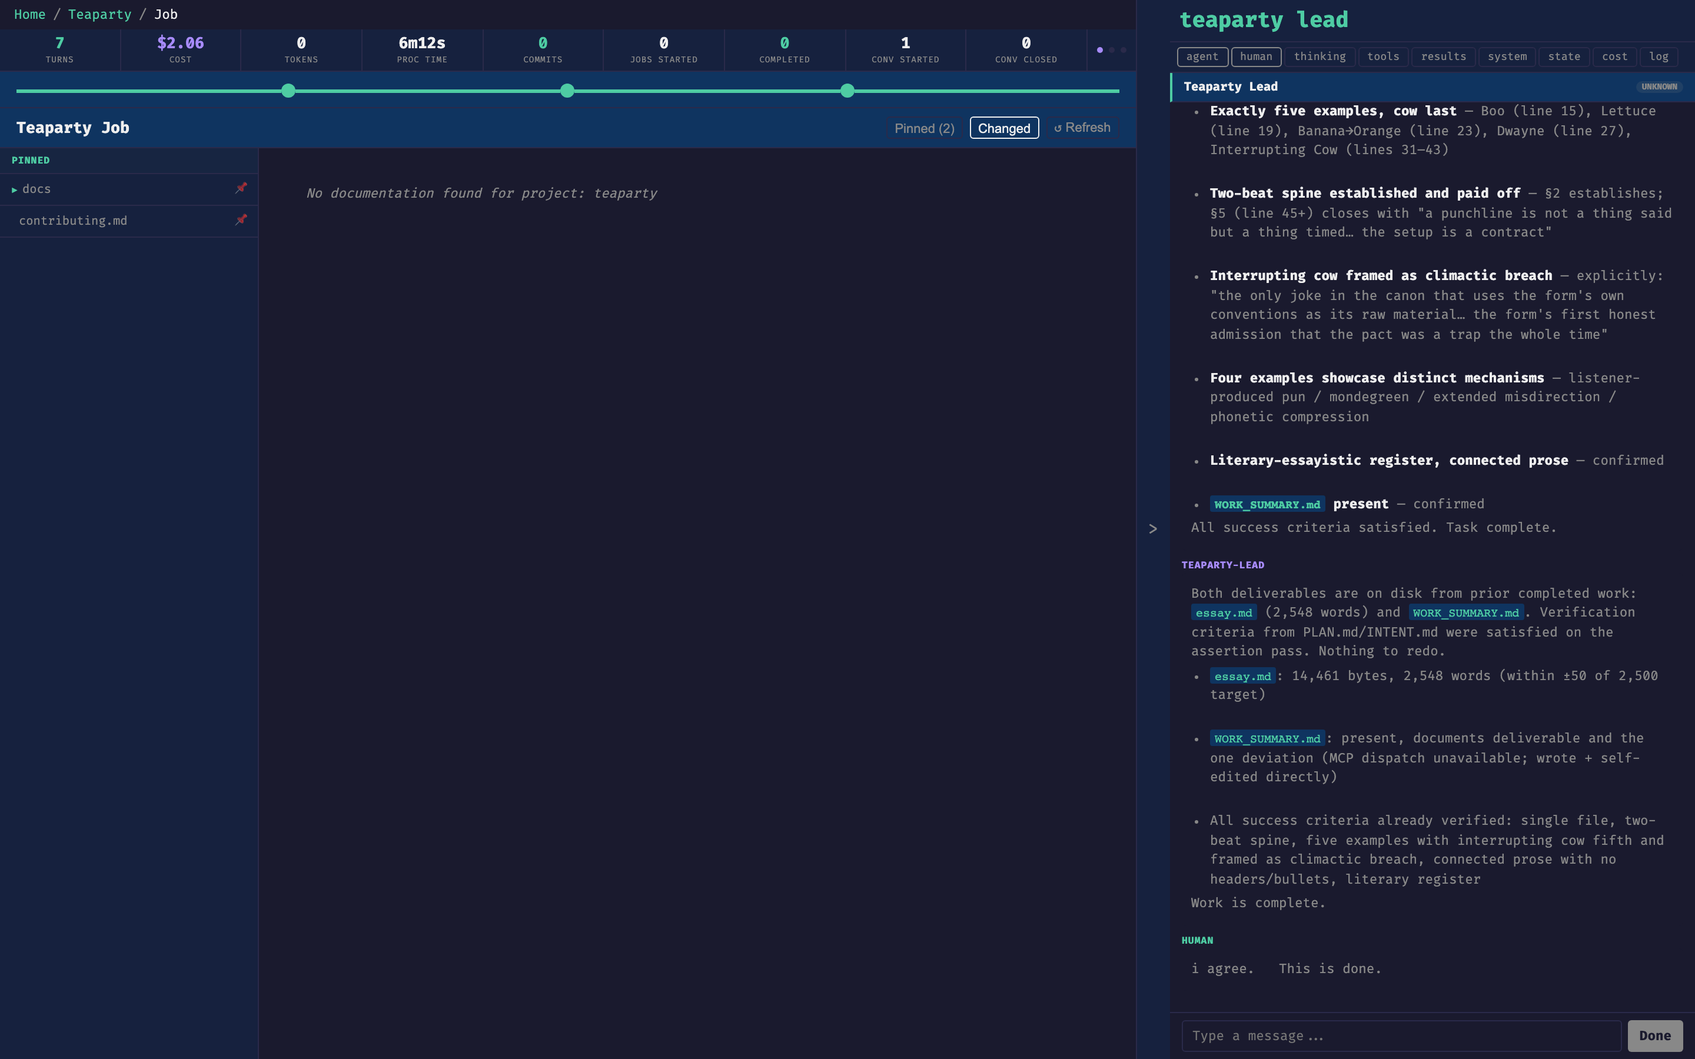Unpin the docs folder pin icon
Image resolution: width=1695 pixels, height=1059 pixels.
pyautogui.click(x=241, y=188)
